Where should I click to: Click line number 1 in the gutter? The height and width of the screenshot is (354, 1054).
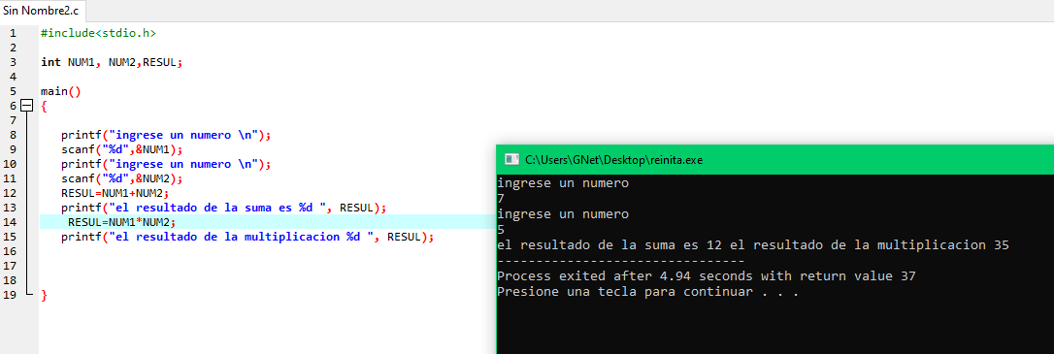click(x=13, y=32)
